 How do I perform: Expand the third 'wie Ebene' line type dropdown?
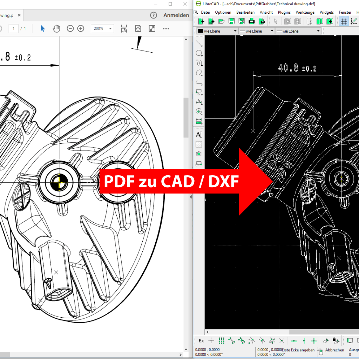tap(298, 31)
